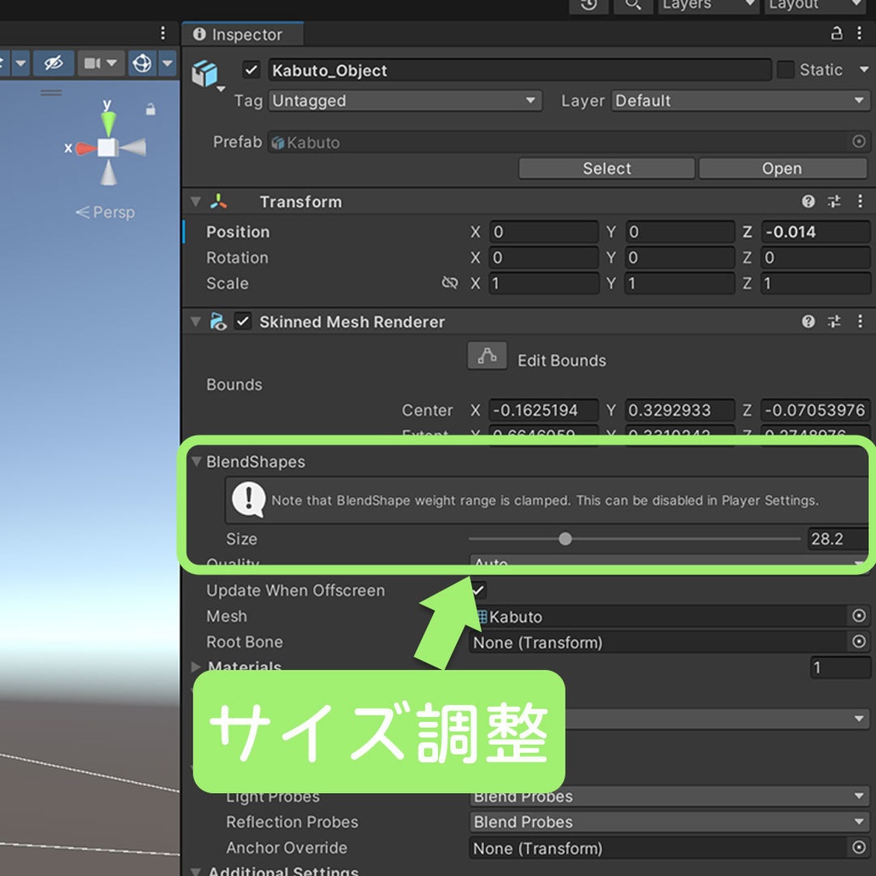Image resolution: width=876 pixels, height=876 pixels.
Task: Click the Edit Bounds button
Action: [487, 356]
